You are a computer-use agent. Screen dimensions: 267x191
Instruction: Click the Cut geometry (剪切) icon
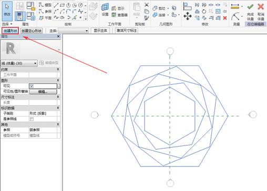(x=155, y=8)
